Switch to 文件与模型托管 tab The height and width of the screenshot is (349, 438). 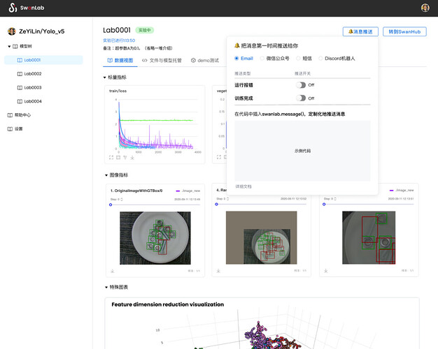pos(162,60)
